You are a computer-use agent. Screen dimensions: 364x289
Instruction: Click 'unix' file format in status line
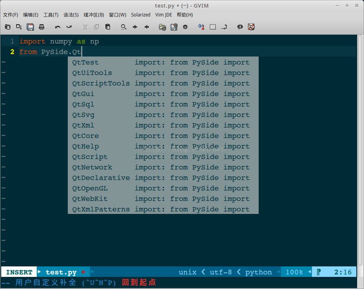point(188,272)
